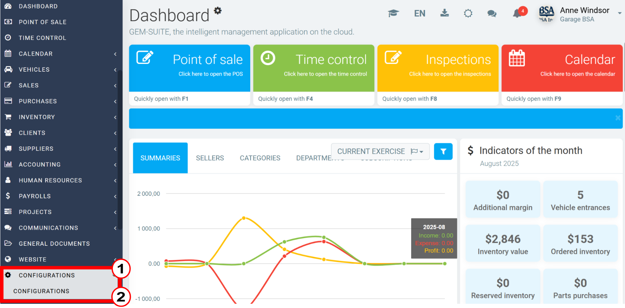
Task: Switch to the Sellers tab
Action: click(x=210, y=158)
